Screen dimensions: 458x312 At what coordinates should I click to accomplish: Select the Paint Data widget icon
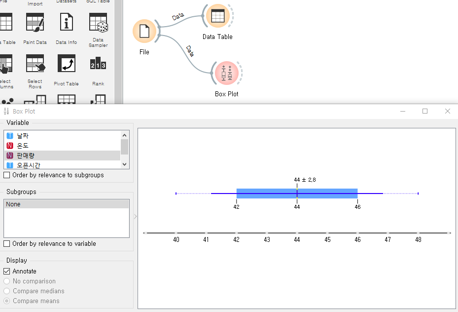(x=35, y=22)
